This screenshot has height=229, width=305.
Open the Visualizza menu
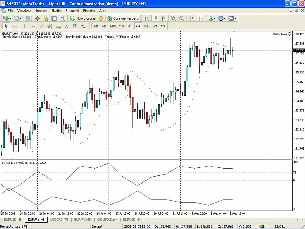point(24,11)
